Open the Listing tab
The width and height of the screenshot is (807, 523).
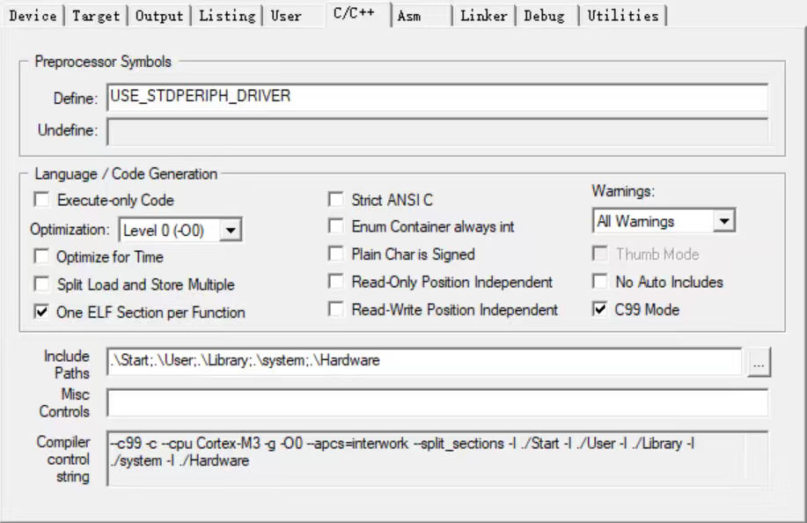[227, 16]
